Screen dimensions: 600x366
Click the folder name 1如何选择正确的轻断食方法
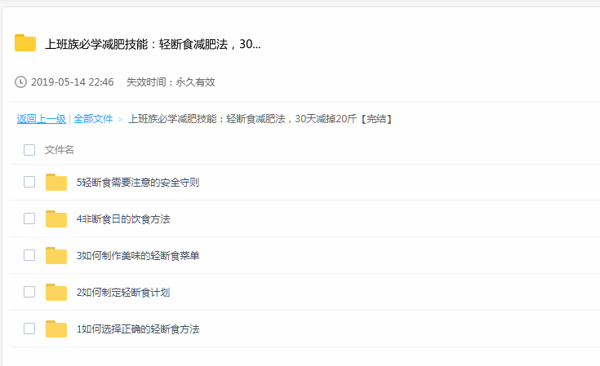[x=138, y=329]
